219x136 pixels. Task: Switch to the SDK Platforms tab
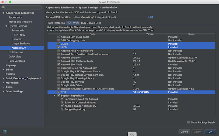(57, 23)
